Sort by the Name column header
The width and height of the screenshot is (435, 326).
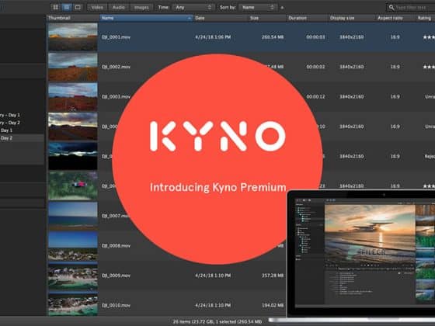(146, 18)
